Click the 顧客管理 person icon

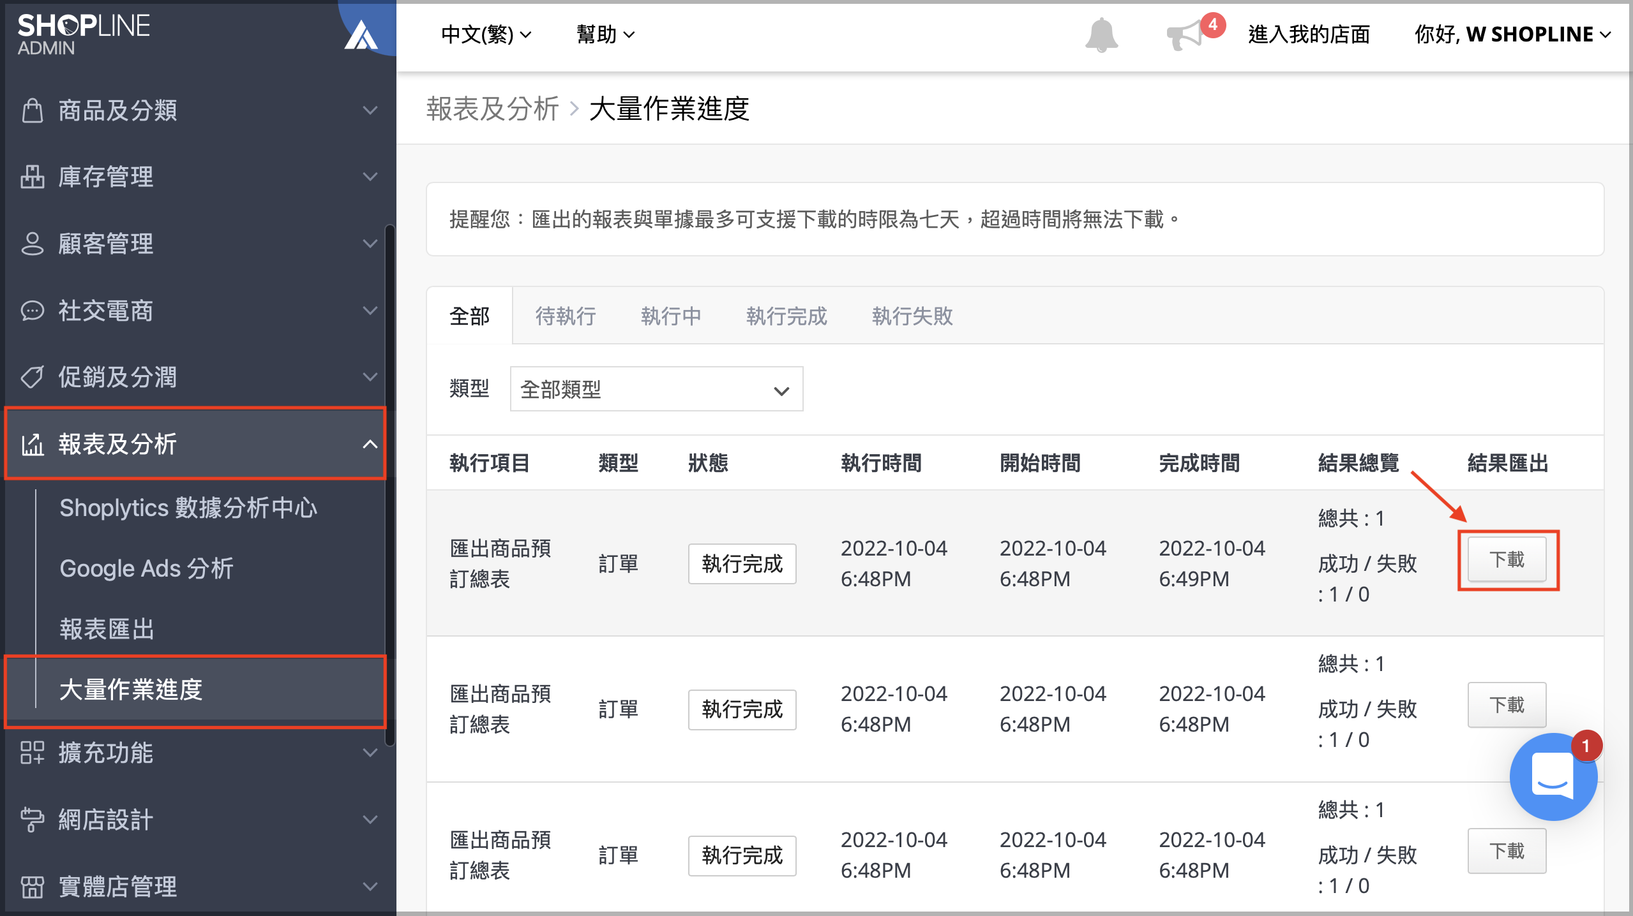coord(32,244)
